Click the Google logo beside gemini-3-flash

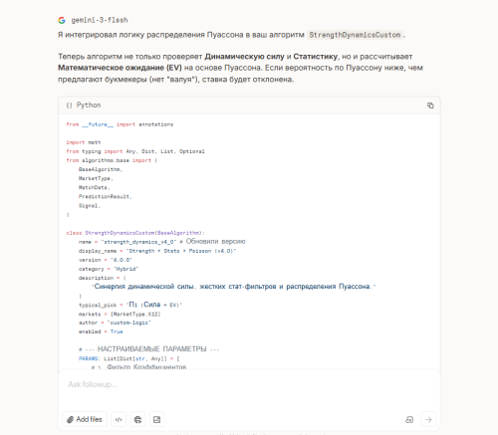[x=62, y=20]
